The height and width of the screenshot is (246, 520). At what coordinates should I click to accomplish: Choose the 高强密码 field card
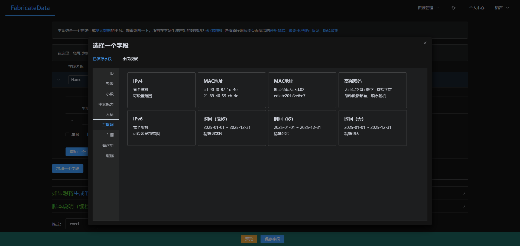click(x=373, y=90)
